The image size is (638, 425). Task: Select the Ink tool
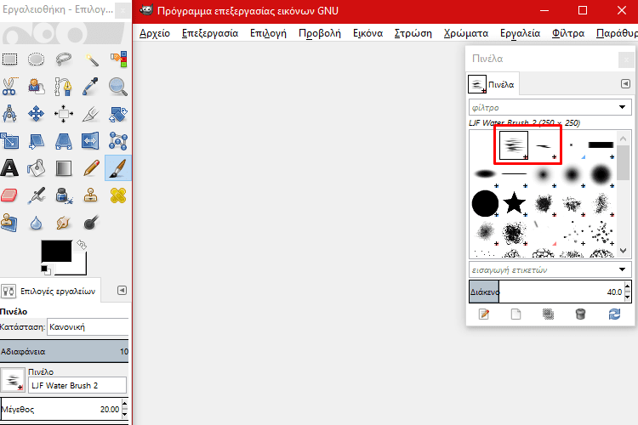[x=64, y=195]
